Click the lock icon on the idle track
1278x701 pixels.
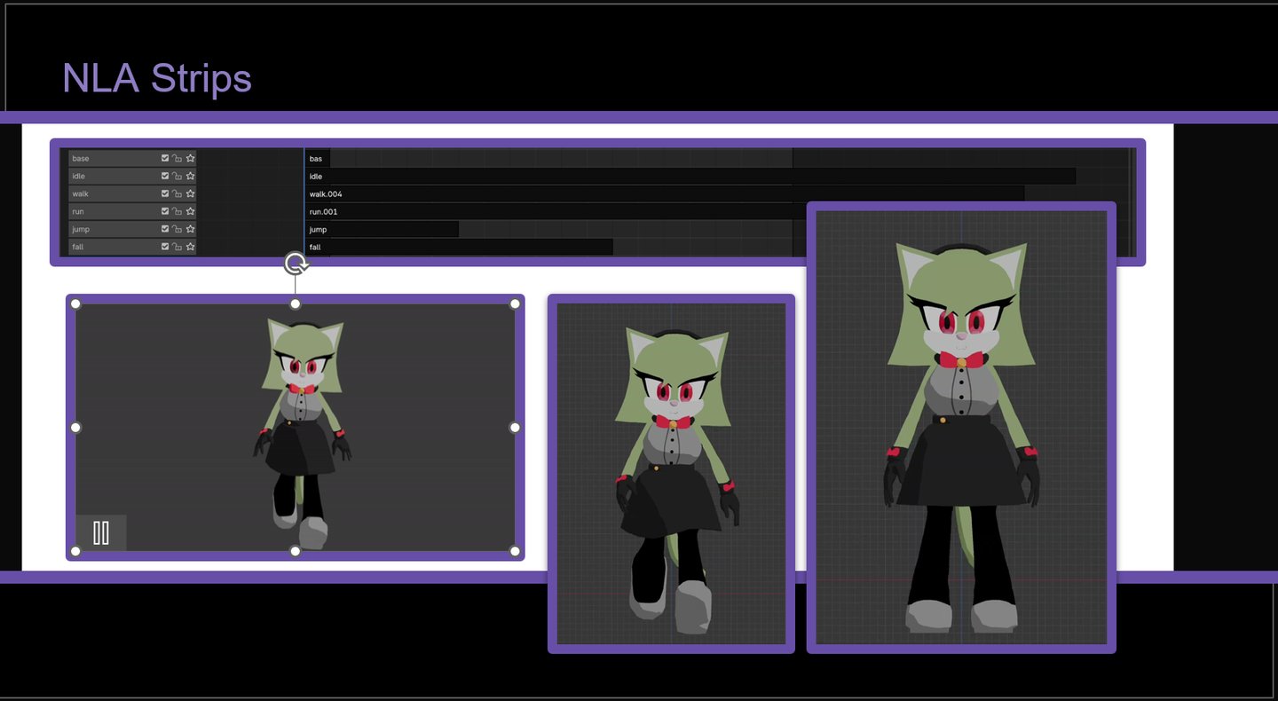[177, 176]
